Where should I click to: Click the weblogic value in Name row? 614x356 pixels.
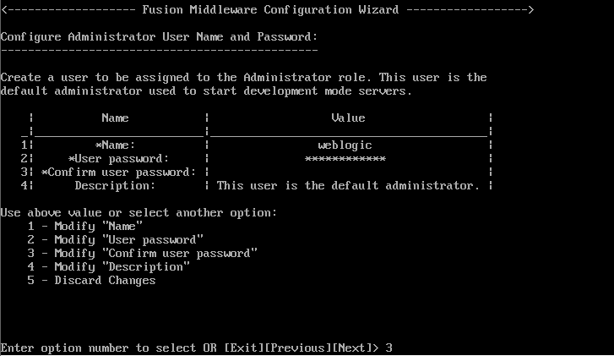pos(345,145)
